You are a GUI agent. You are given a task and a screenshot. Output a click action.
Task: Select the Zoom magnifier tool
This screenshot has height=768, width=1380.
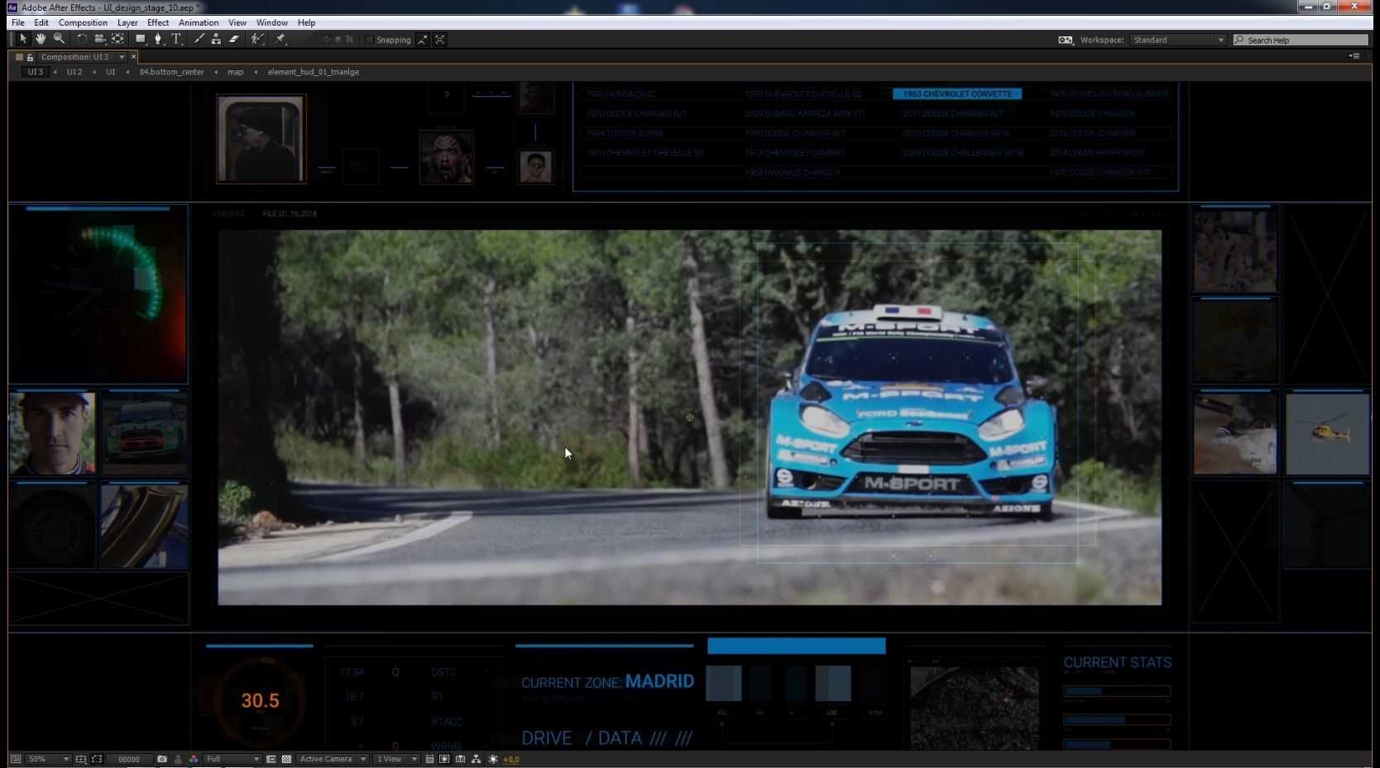[59, 39]
